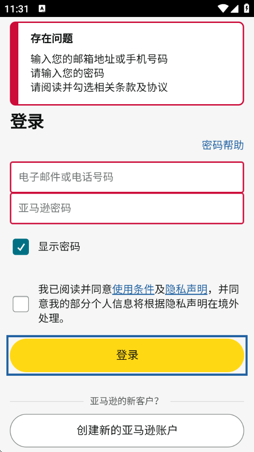Tap the 显示密码 label text
Viewport: 254px width, 452px height.
pos(59,247)
